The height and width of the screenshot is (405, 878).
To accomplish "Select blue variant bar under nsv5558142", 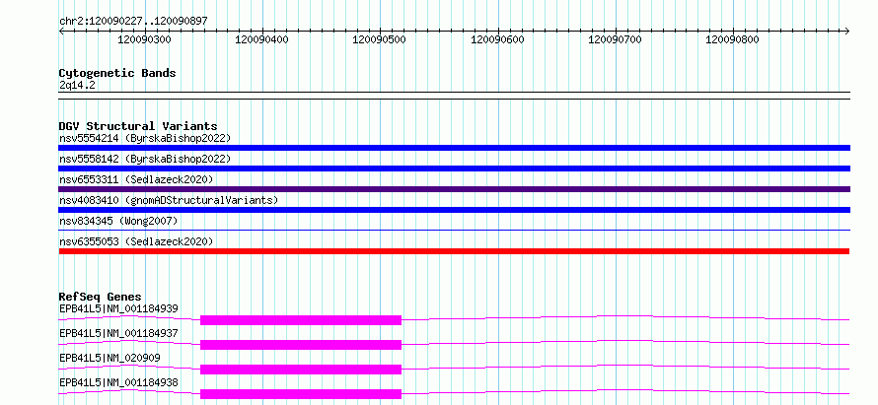I will click(454, 169).
